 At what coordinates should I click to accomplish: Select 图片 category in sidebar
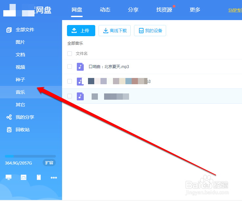pos(20,42)
